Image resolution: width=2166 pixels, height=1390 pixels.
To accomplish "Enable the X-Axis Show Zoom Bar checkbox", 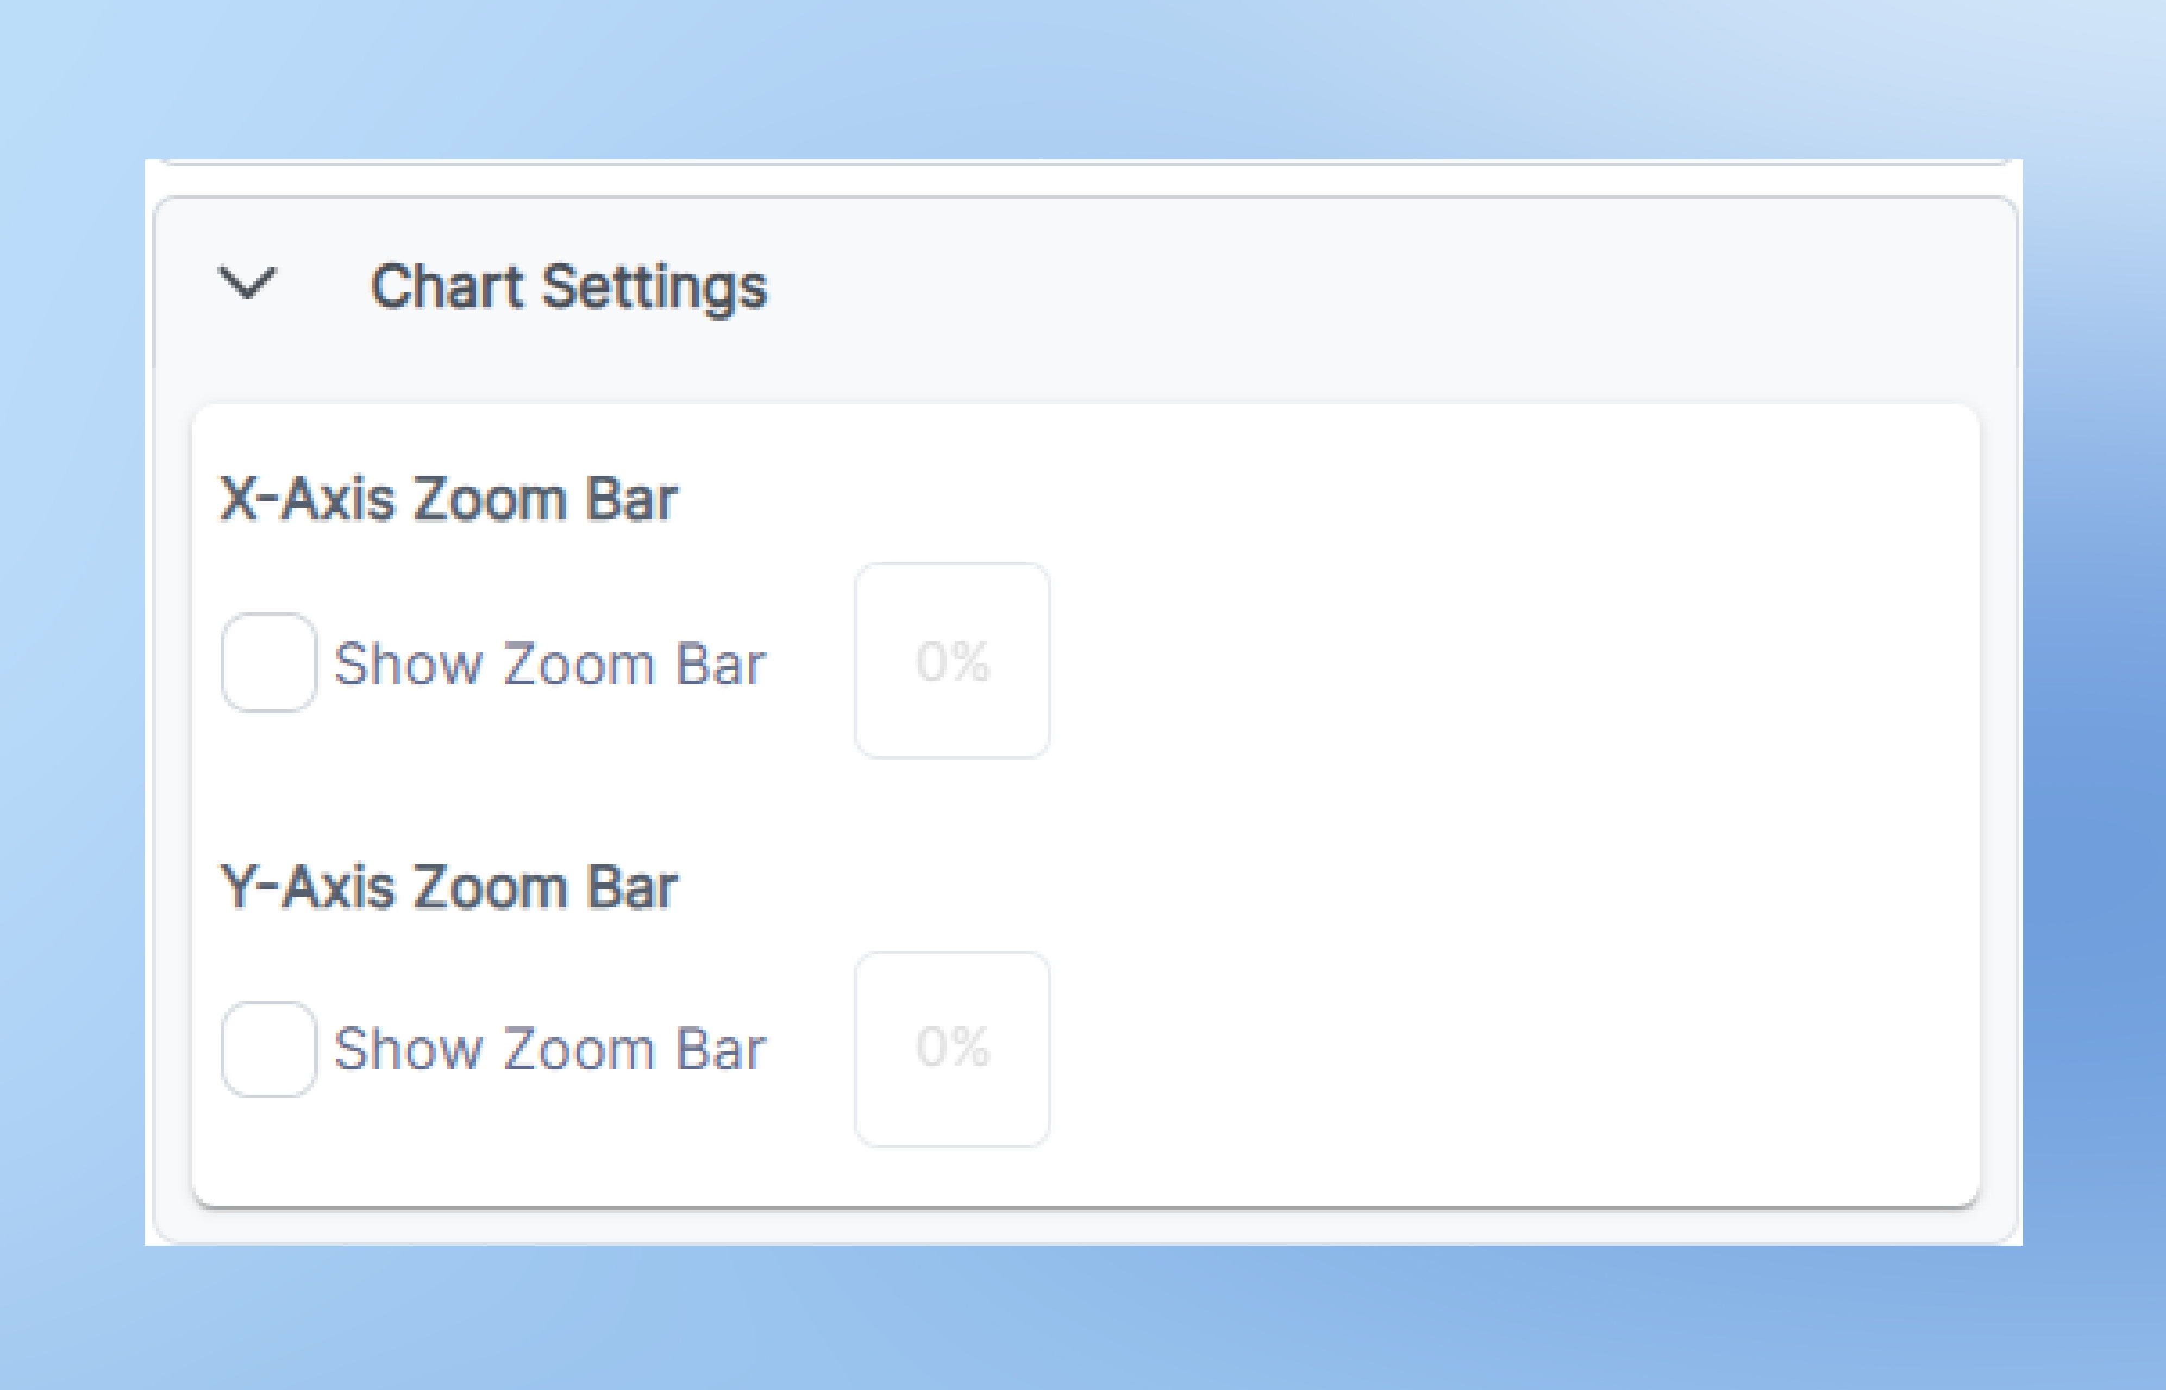I will coord(268,663).
